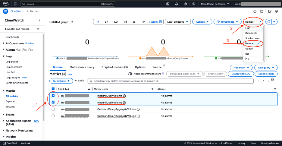Screen dimensions: 282x146
Task: Sort by RniId column ascending arrow
Action: 89,89
